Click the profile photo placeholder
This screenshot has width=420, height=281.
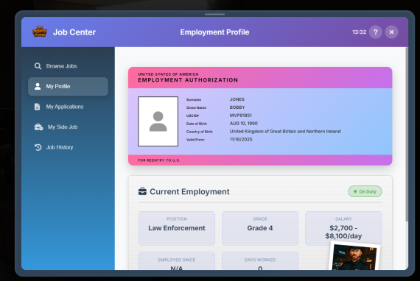tap(158, 121)
